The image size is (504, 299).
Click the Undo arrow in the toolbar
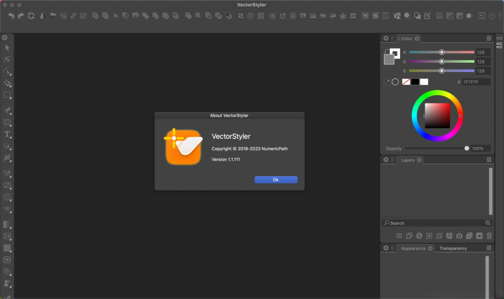[x=11, y=16]
